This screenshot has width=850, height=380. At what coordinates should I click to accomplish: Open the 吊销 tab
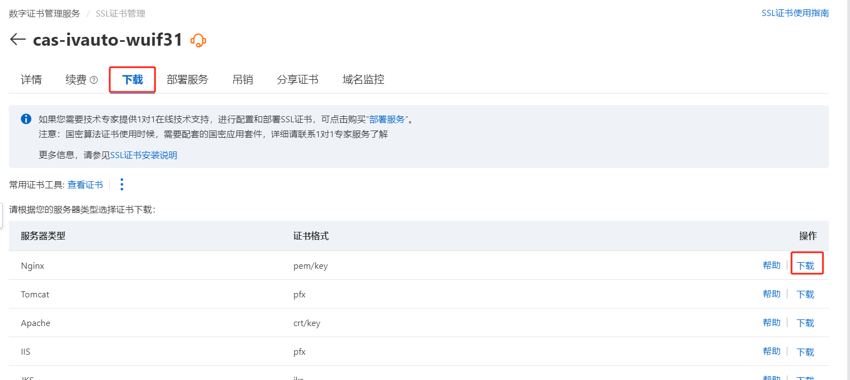[x=243, y=79]
